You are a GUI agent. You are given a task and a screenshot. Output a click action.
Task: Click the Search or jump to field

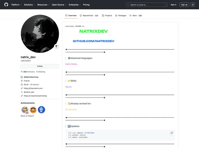[147, 5]
